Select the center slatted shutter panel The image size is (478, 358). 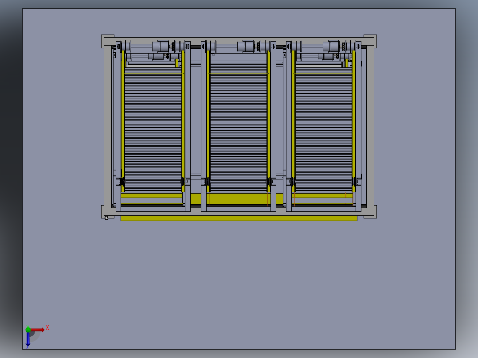(x=239, y=126)
